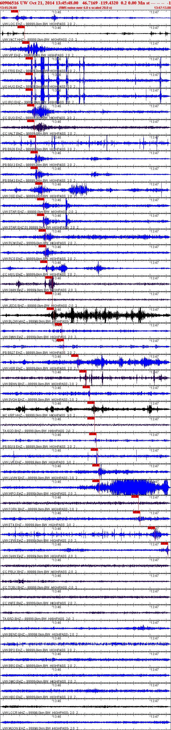The height and width of the screenshot is (730, 171).
Task: Click red pick marker on UW CPW trace
Action: point(151,528)
